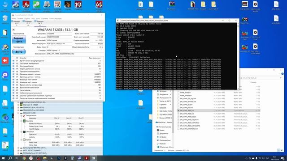
Task: Click the Explorer search box
Action: pyautogui.click(x=261, y=78)
